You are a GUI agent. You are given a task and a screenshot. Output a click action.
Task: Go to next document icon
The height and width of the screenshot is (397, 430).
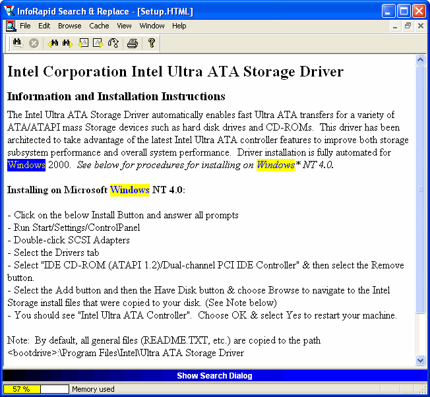coord(98,44)
